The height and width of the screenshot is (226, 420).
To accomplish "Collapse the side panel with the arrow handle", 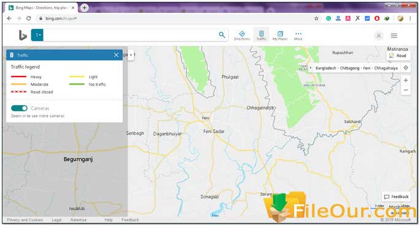I will 131,55.
